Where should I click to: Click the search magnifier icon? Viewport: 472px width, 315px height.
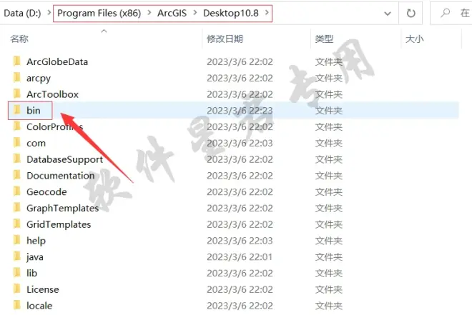pos(446,13)
